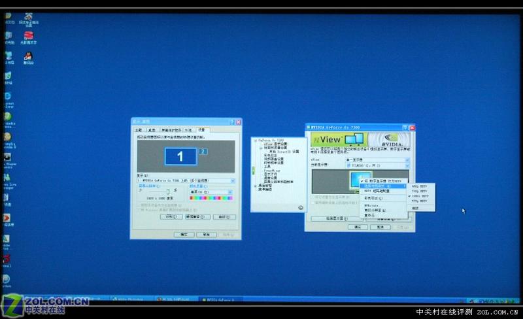
Task: Switch to the Screen Saver tab
Action: pyautogui.click(x=171, y=130)
